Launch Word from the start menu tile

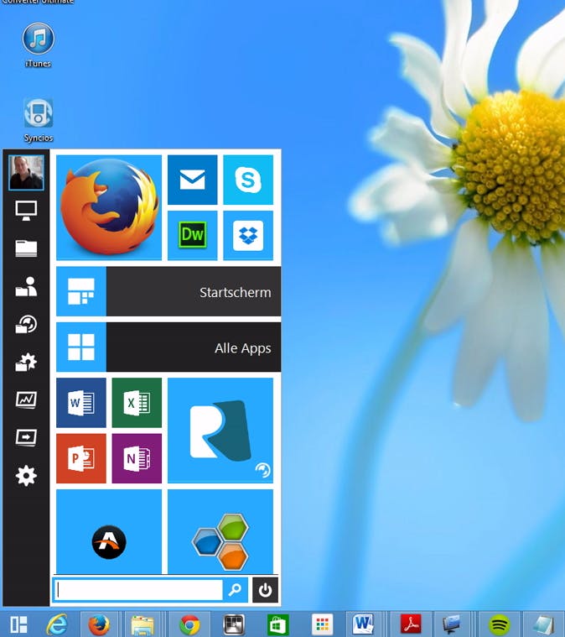(81, 403)
